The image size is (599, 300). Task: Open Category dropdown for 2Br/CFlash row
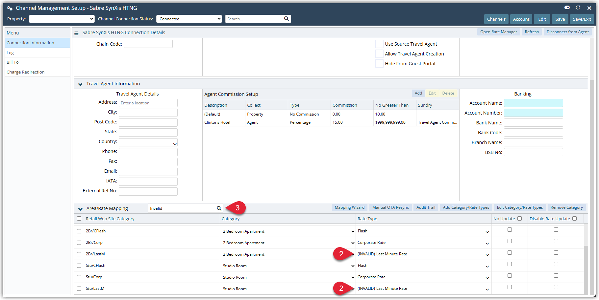click(288, 231)
